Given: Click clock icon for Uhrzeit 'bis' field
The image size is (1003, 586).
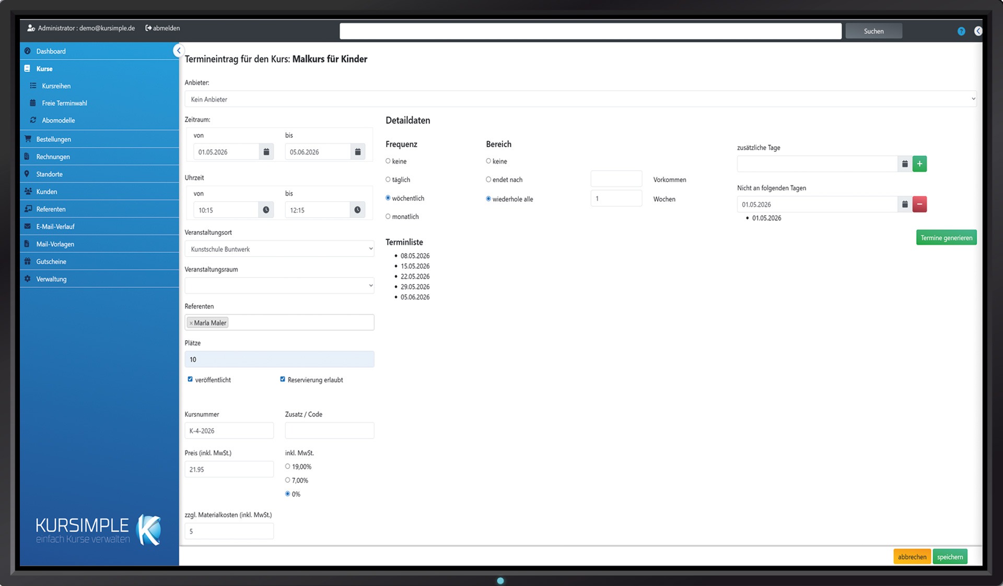Looking at the screenshot, I should pyautogui.click(x=357, y=210).
